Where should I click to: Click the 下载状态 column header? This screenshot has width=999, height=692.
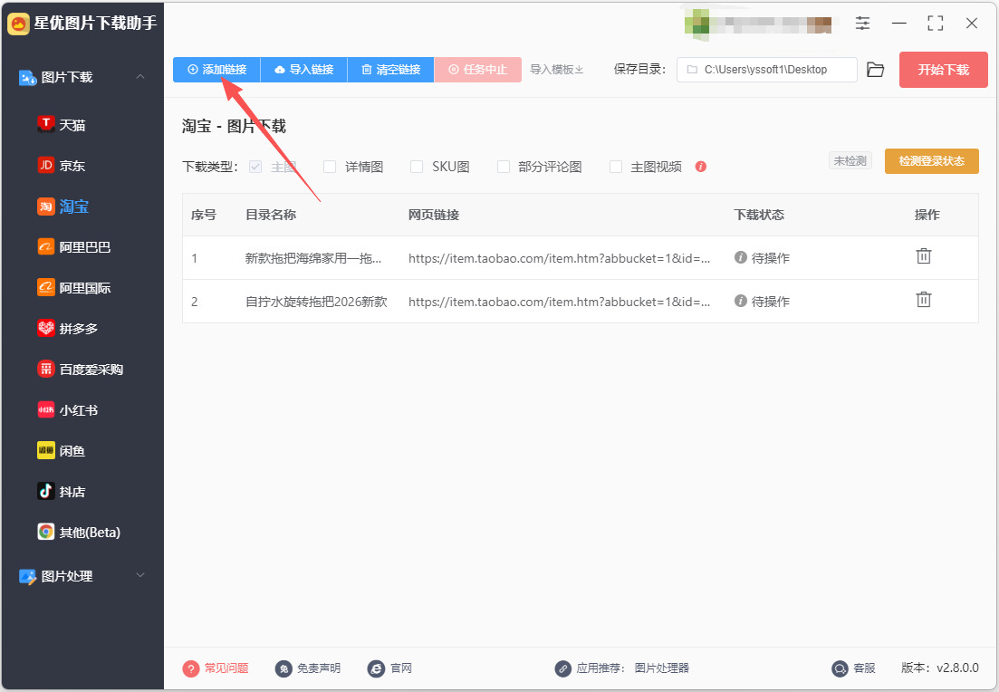(759, 215)
